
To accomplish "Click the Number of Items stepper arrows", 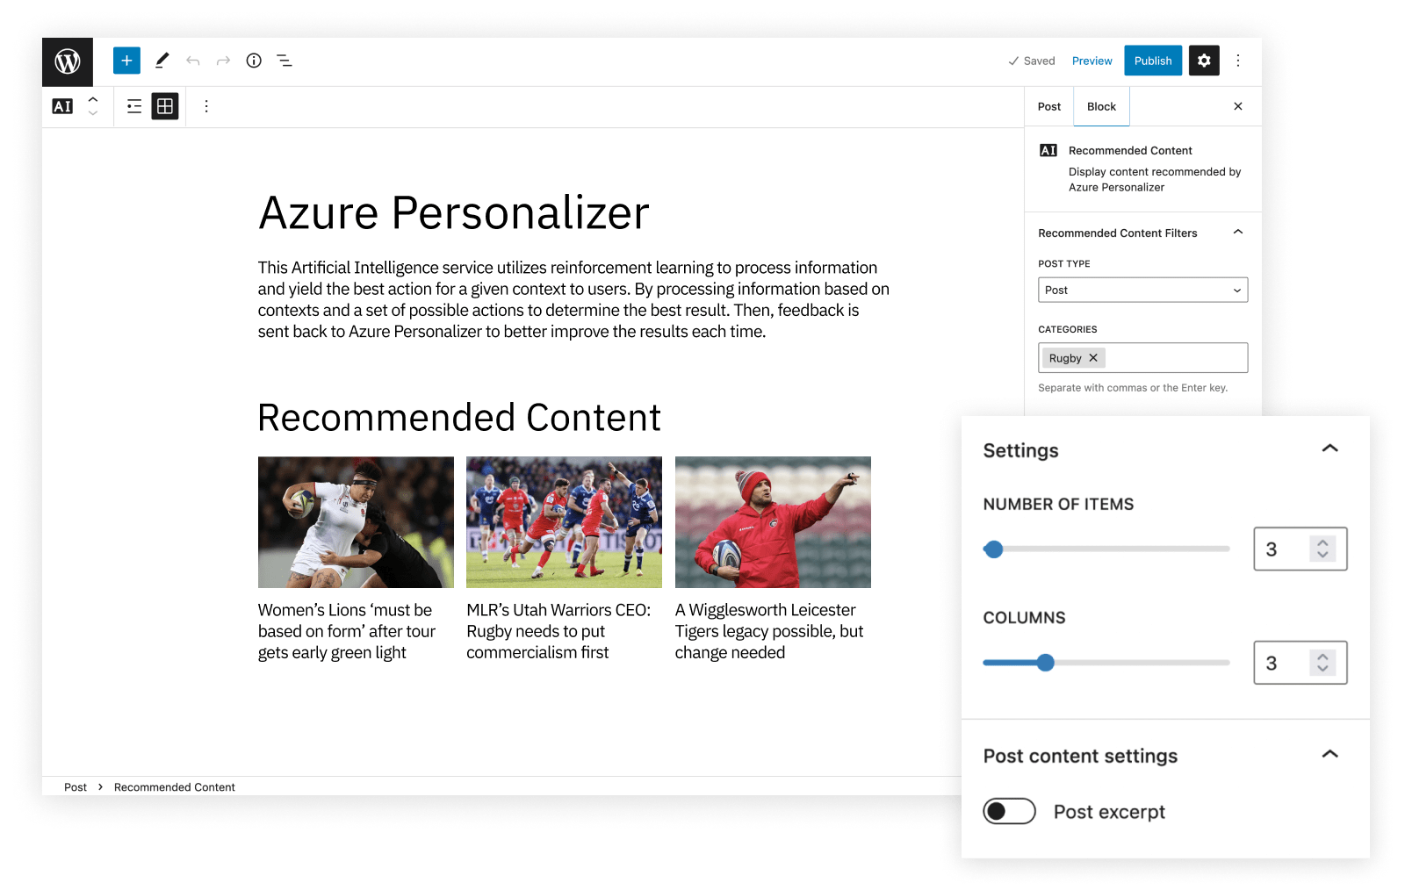I will click(1322, 549).
